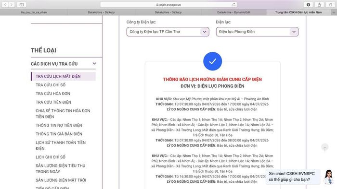Click the share icon in Safari toolbar
This screenshot has width=337, height=189.
click(x=319, y=4)
